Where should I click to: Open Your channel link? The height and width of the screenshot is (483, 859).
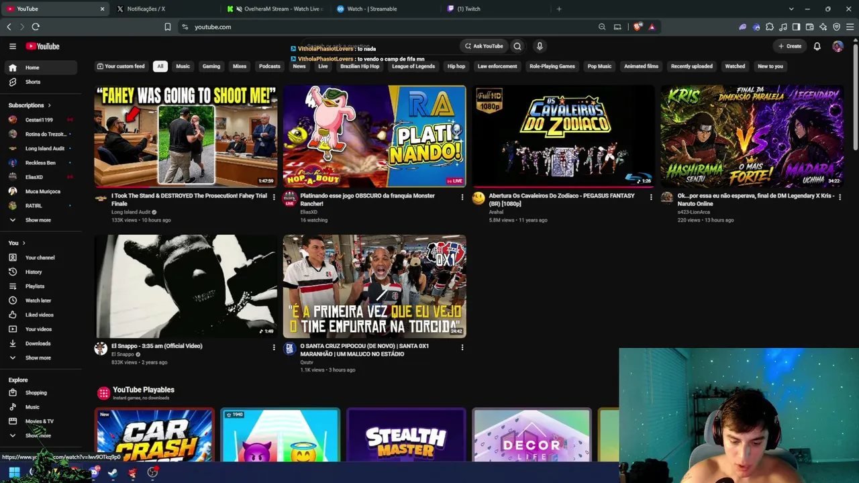tap(42, 258)
